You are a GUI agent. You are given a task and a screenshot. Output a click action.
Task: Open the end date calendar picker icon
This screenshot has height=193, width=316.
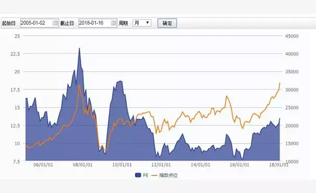(114, 23)
